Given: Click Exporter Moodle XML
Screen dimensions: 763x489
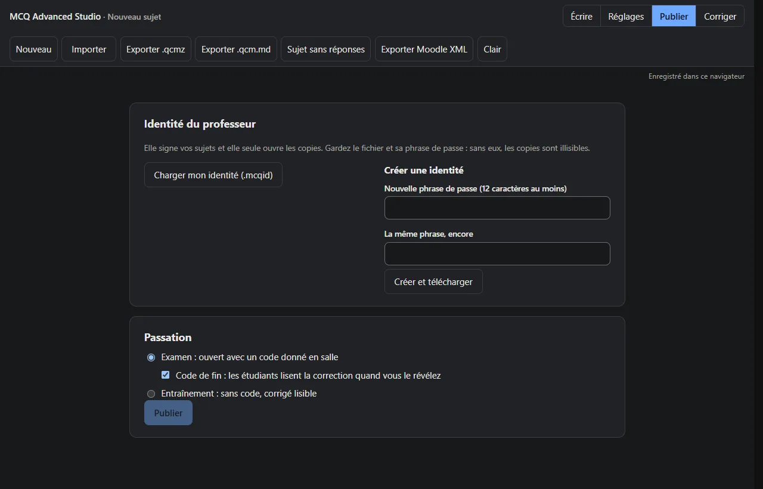Looking at the screenshot, I should point(424,49).
